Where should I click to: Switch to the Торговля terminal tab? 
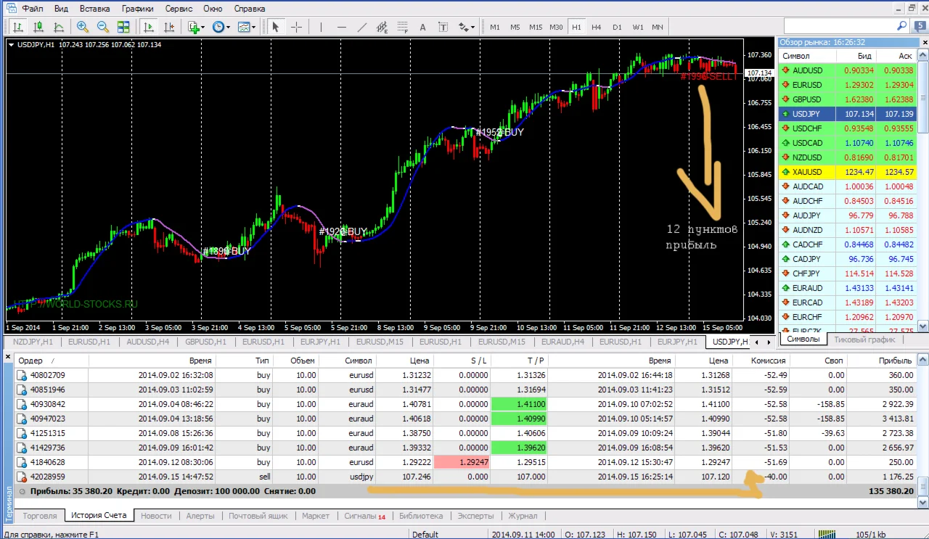pos(40,516)
